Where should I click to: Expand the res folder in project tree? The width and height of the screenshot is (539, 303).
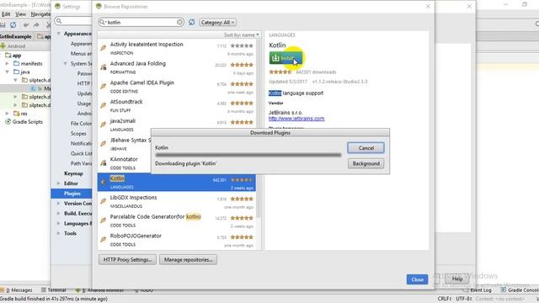click(8, 114)
